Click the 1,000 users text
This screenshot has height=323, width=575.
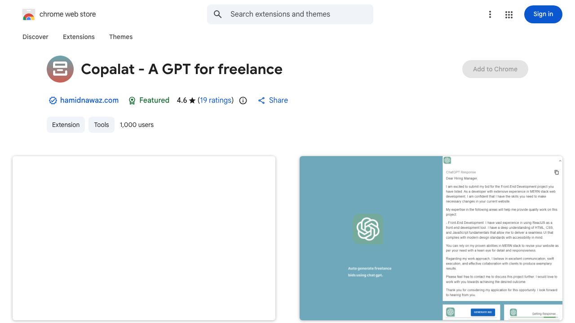pyautogui.click(x=137, y=125)
